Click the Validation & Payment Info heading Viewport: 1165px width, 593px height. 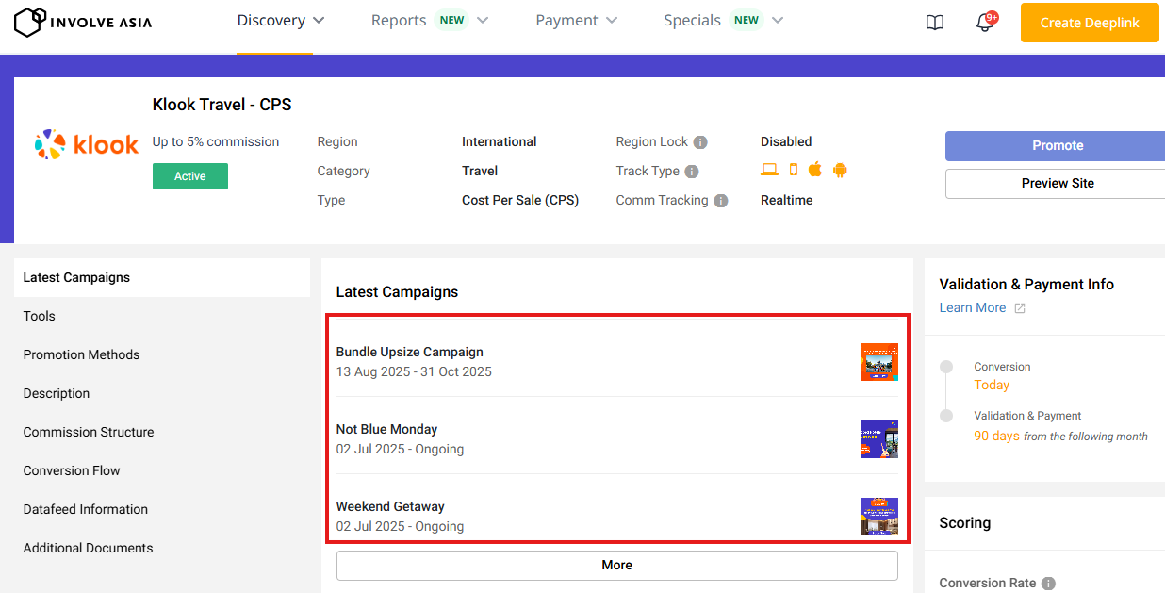tap(1026, 285)
